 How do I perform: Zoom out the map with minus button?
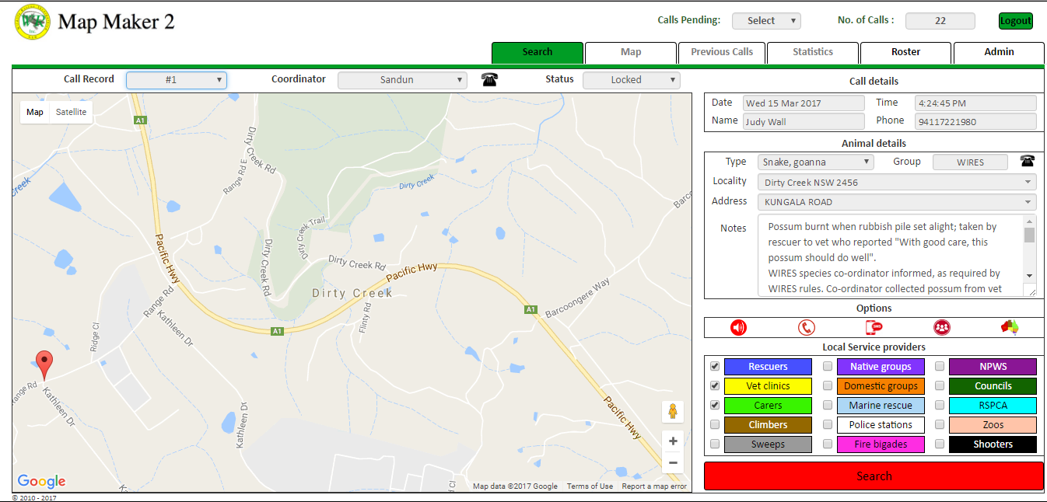coord(673,462)
